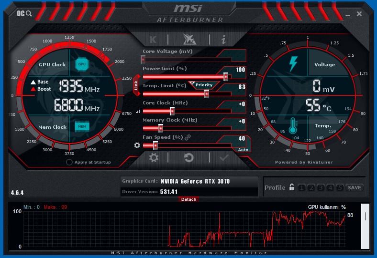377x258 pixels.
Task: Click the Maks. : 99 graph label
Action: 55,207
